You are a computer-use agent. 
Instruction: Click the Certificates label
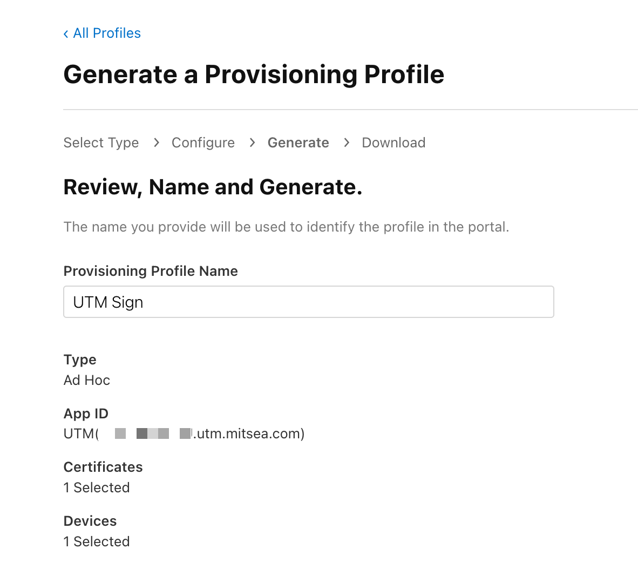(103, 467)
